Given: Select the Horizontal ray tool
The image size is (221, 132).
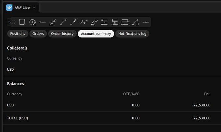Looking at the screenshot, I should 43,22.
